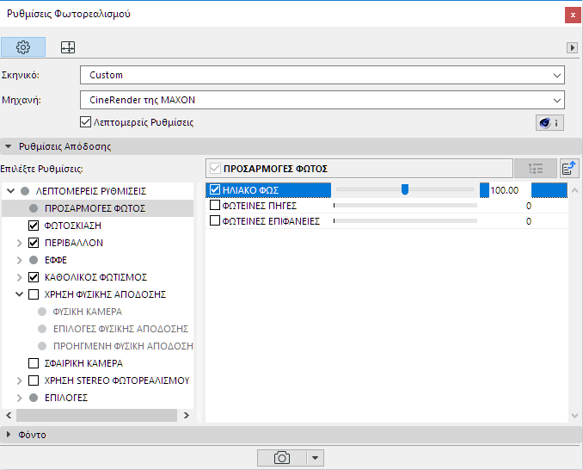
Task: Enable the ΦΩΤΕΙΝΕΣ ΠΗΓΕΣ checkbox
Action: pos(215,205)
